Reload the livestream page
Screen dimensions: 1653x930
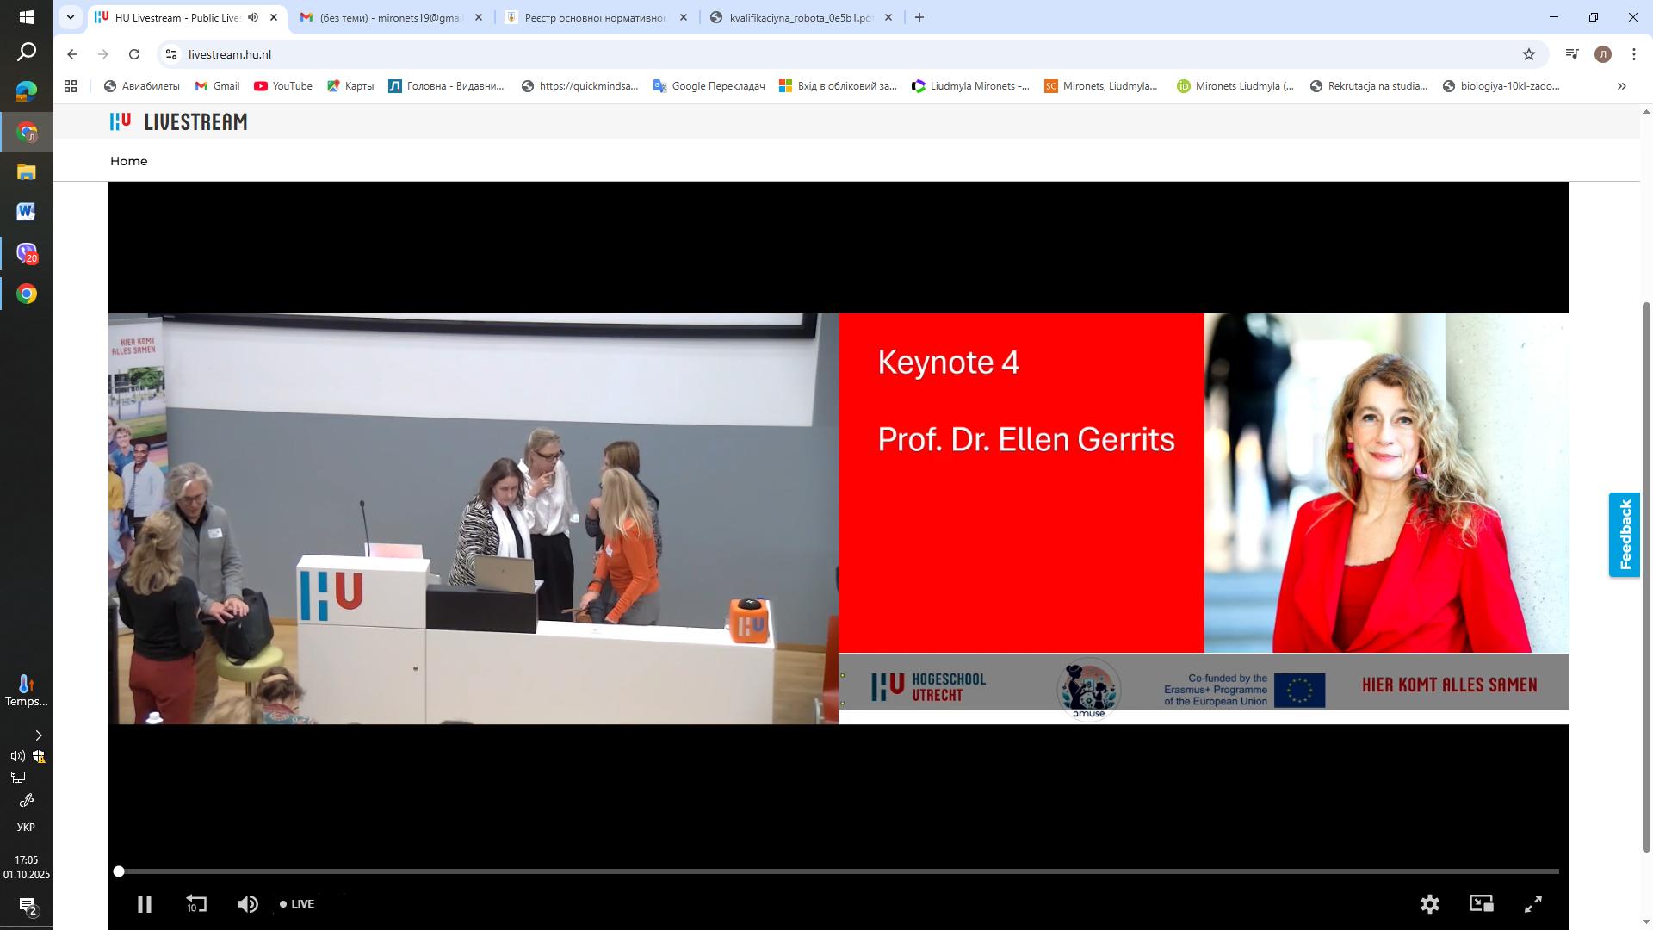pos(134,54)
